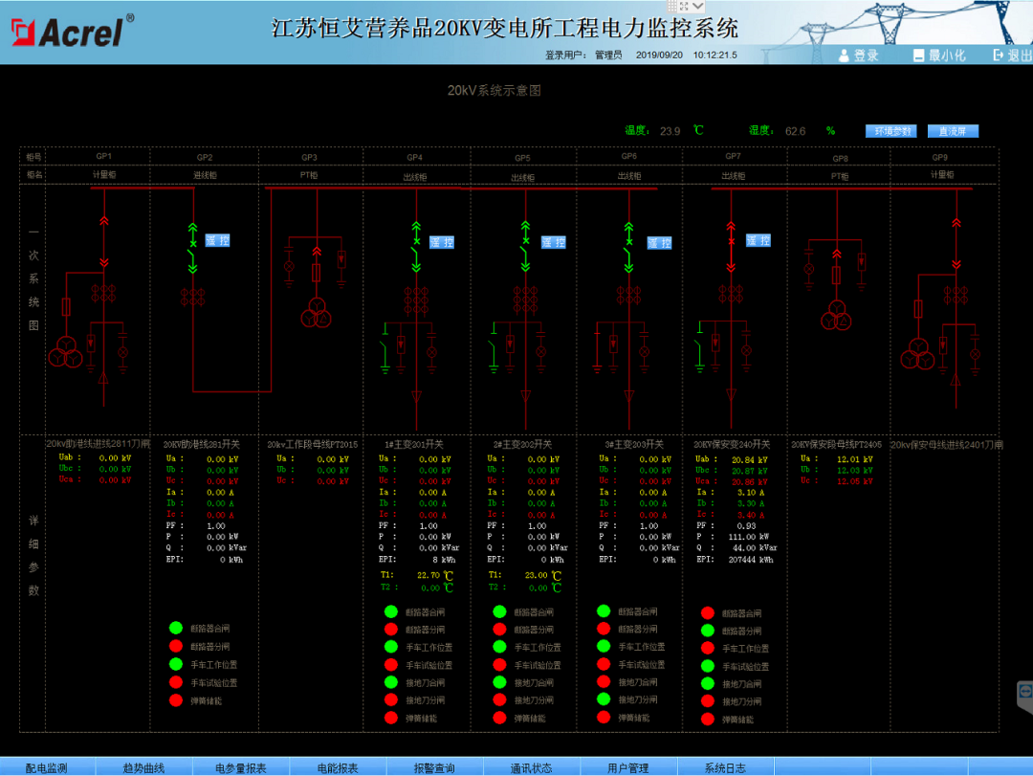Click 手车试验位置 indicator in leftmost 刀闸 column
This screenshot has height=776, width=1033.
click(175, 682)
